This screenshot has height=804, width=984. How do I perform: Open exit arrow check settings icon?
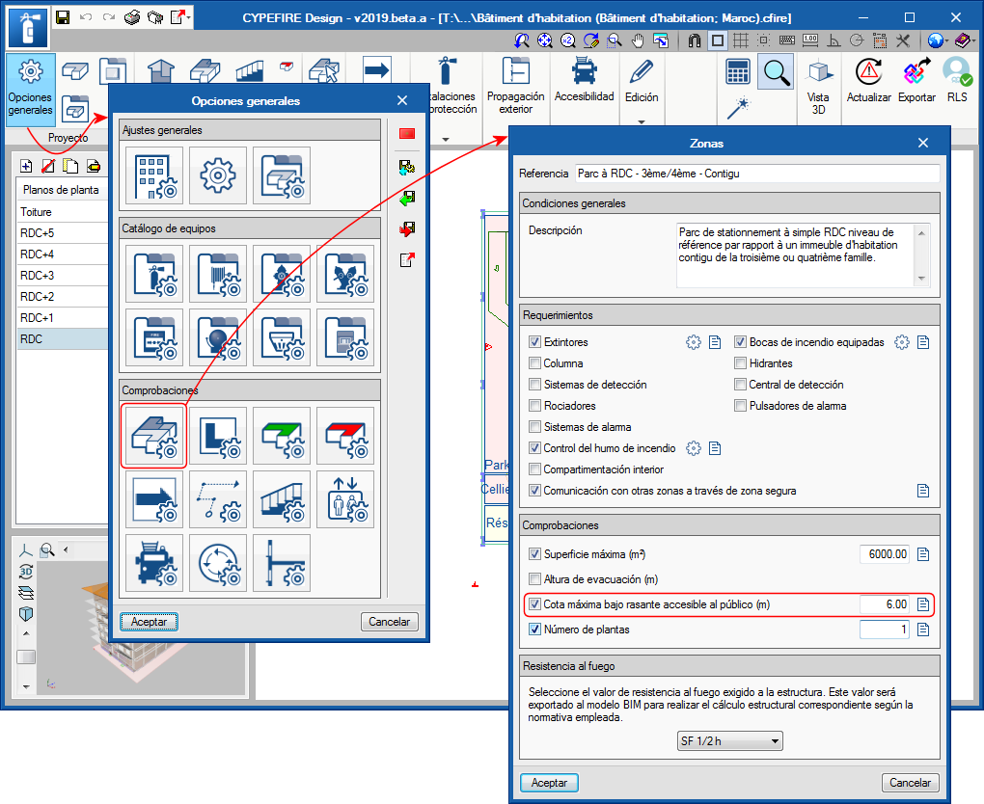pos(154,499)
